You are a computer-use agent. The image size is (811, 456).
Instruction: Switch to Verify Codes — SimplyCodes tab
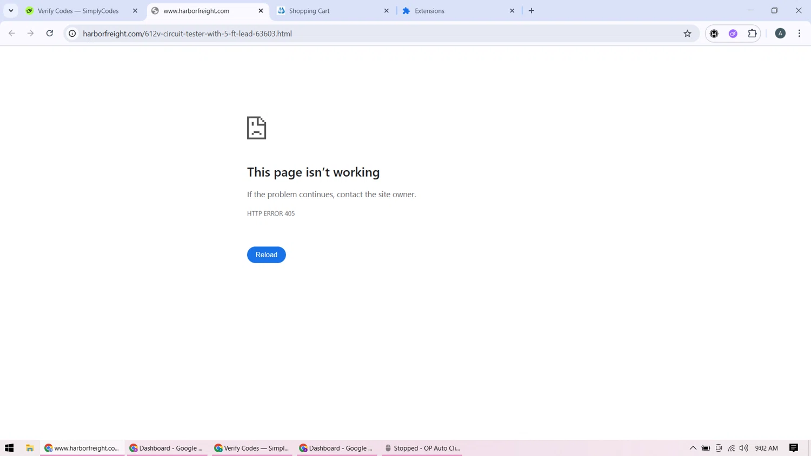[81, 11]
